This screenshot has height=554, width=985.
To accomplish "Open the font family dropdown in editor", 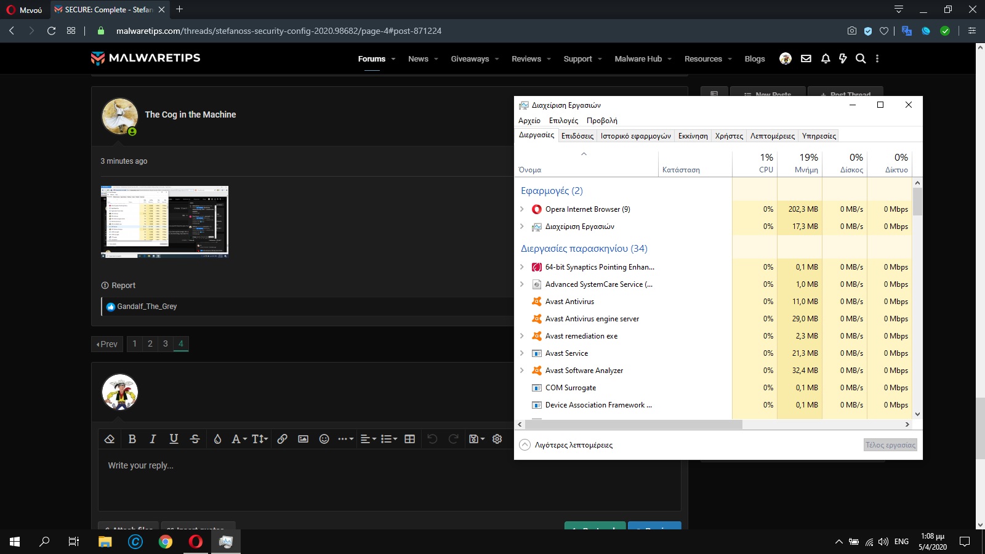I will (x=239, y=439).
